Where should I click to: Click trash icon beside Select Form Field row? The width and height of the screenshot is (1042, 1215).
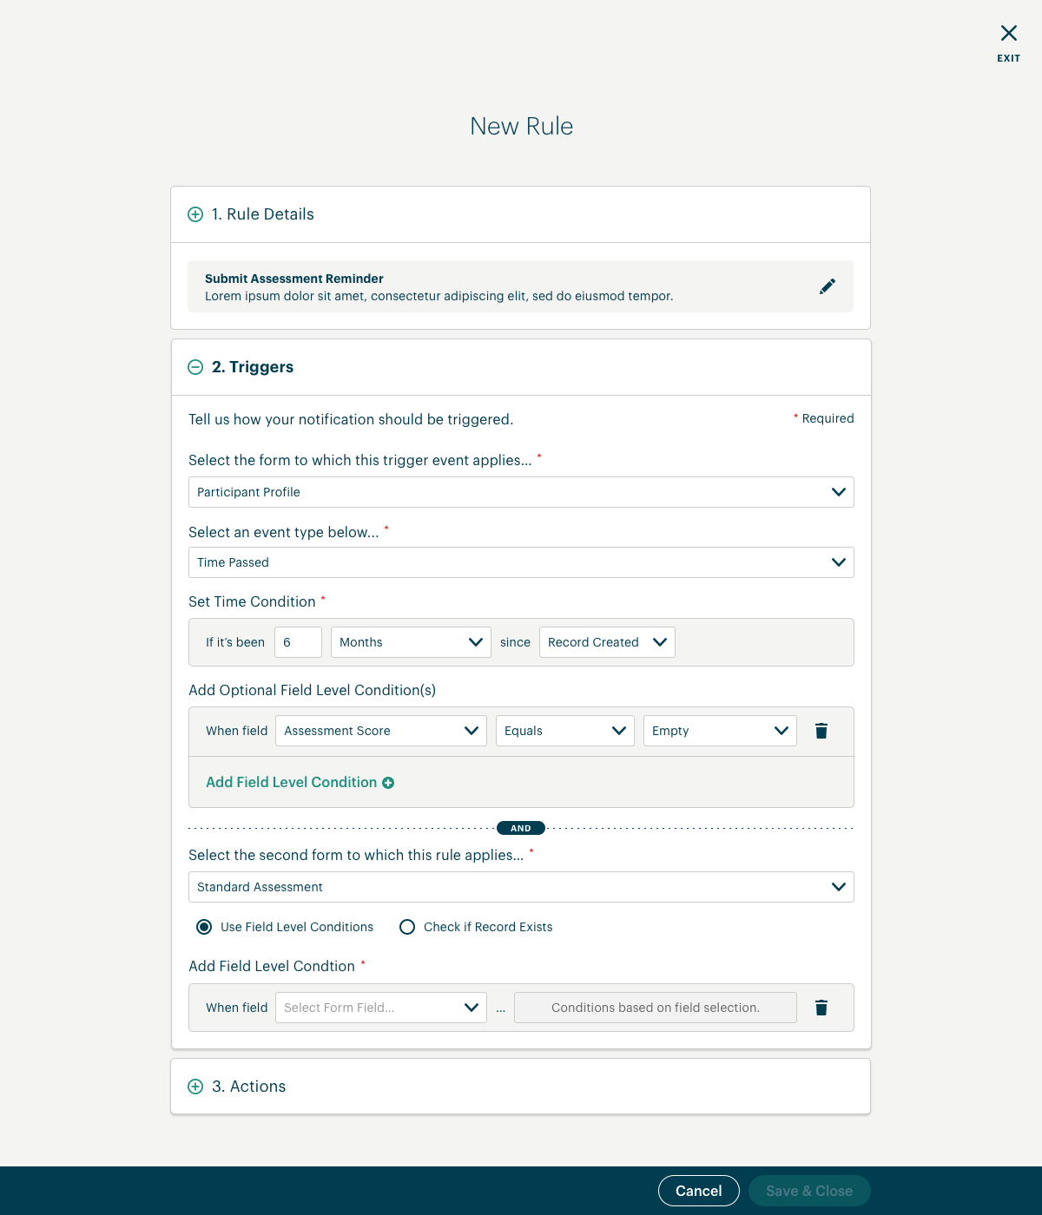click(x=821, y=1008)
